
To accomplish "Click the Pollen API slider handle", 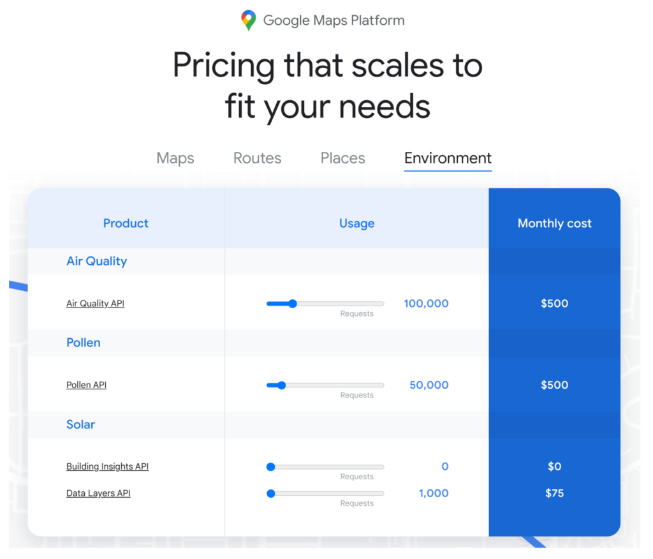I will click(x=281, y=385).
